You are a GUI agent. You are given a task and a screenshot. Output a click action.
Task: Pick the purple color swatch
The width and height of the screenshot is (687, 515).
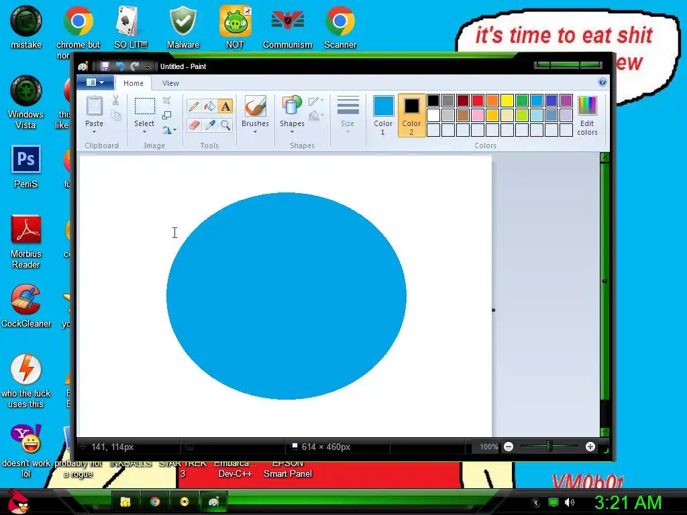(566, 101)
